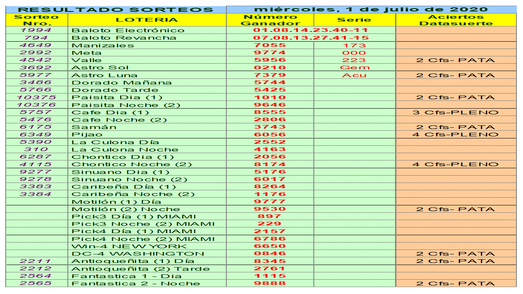Click the Aciertos Datasuerte column header
Screen dimensions: 523x294
[x=456, y=20]
